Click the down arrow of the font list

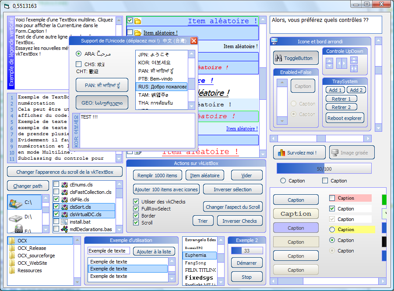point(221,280)
